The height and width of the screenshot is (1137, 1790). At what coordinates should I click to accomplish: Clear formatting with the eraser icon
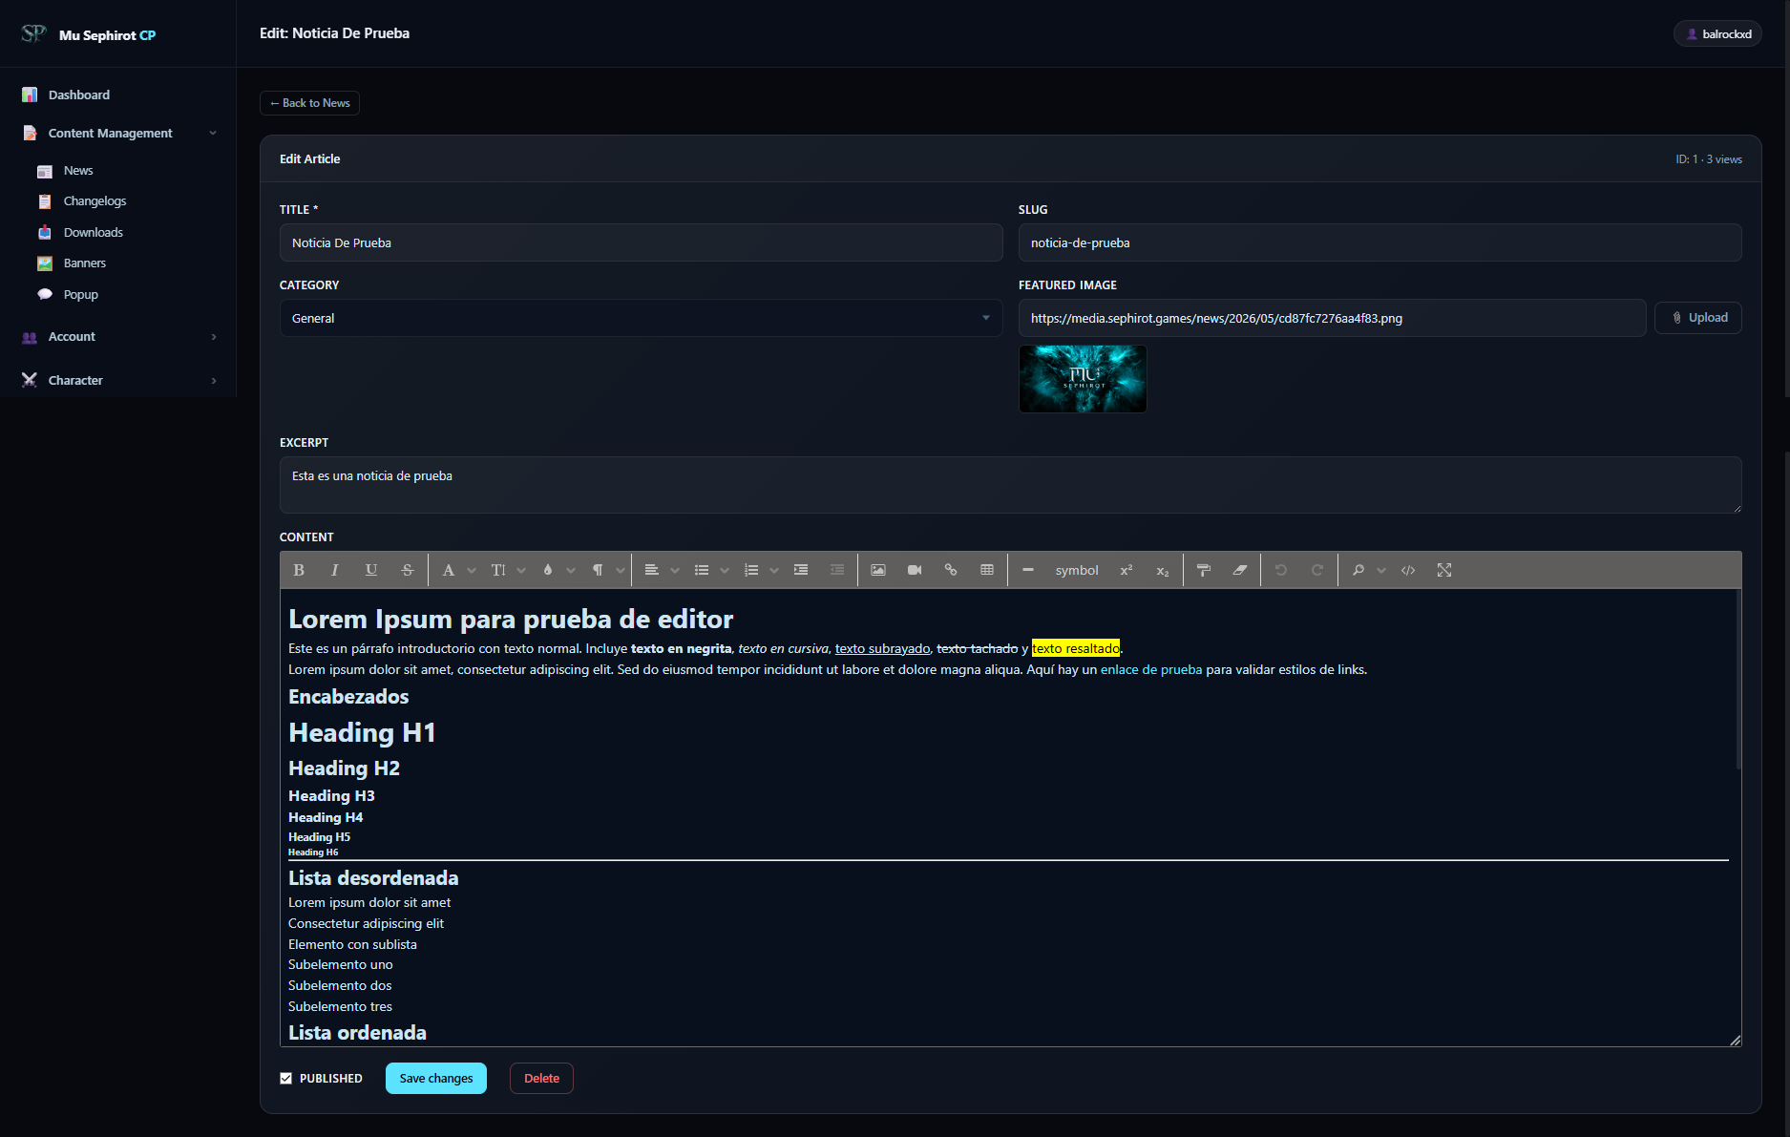pos(1240,570)
